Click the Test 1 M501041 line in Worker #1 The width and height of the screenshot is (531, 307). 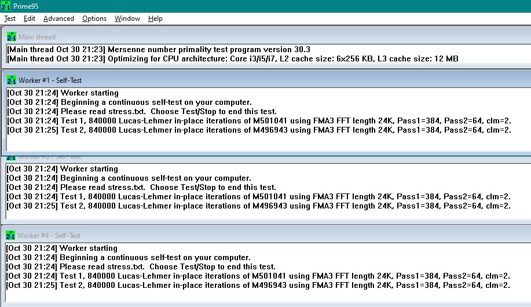259,121
